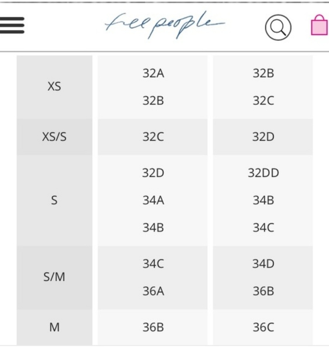329x350 pixels.
Task: Select the XS size row label
Action: (54, 86)
